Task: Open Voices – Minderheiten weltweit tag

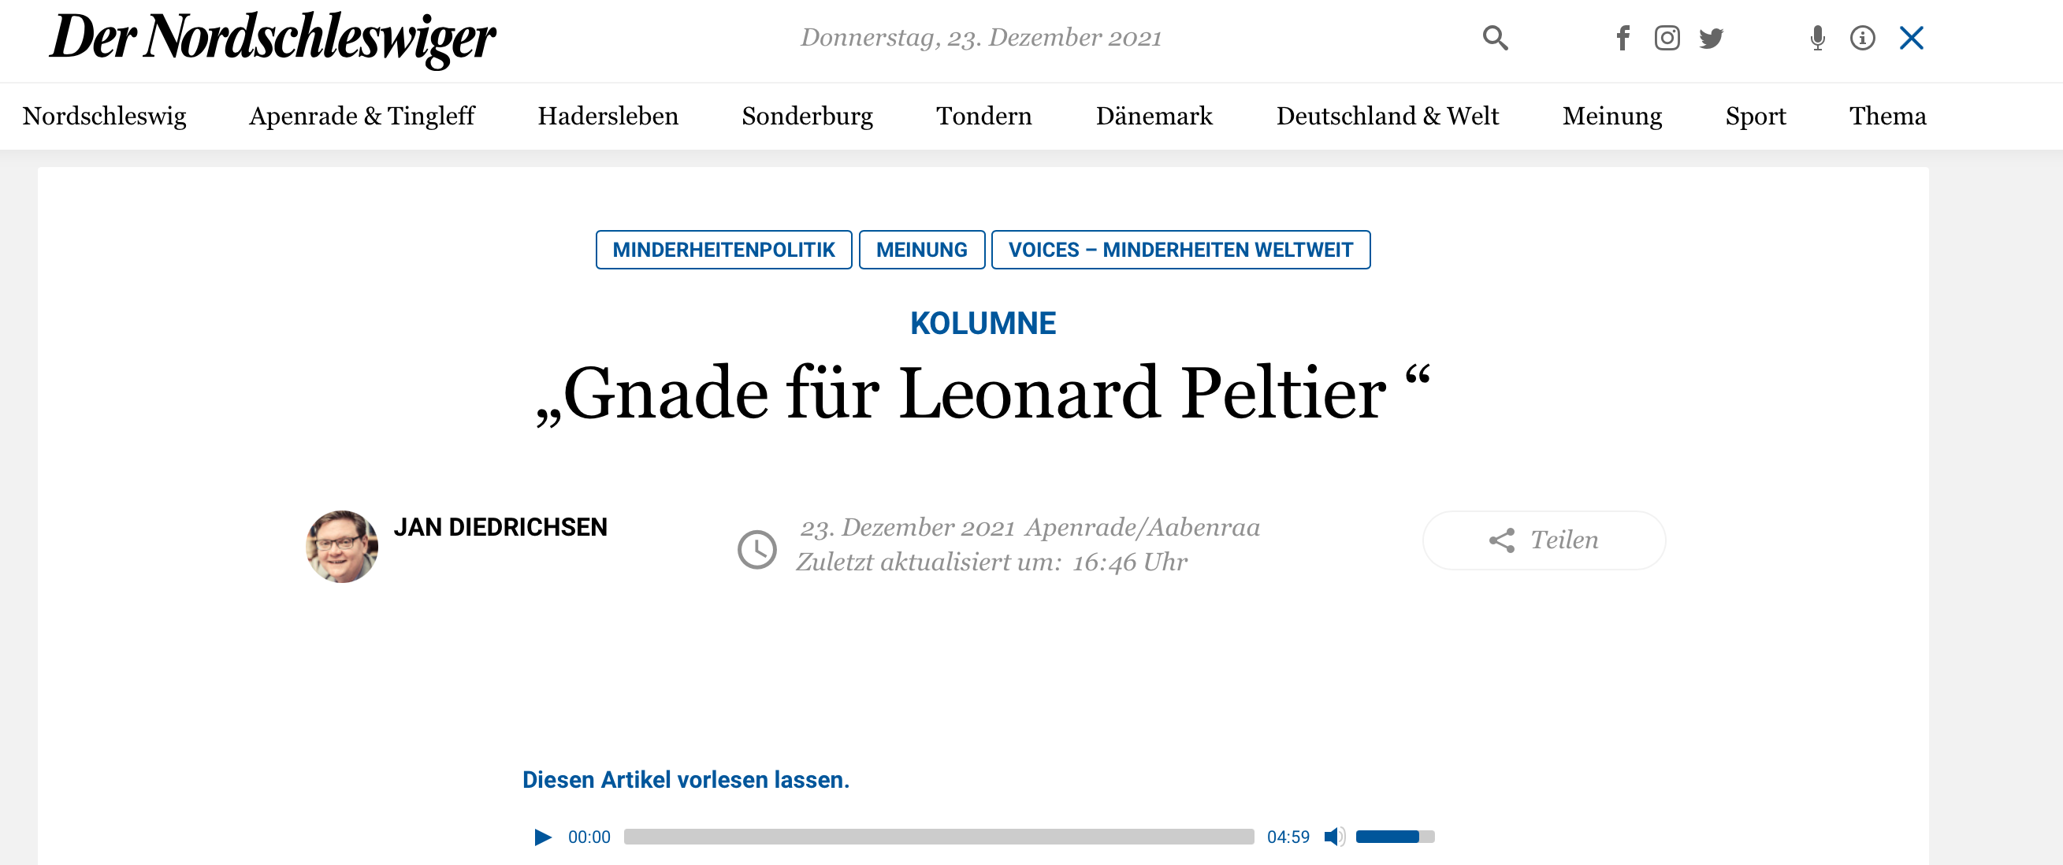Action: click(x=1180, y=250)
